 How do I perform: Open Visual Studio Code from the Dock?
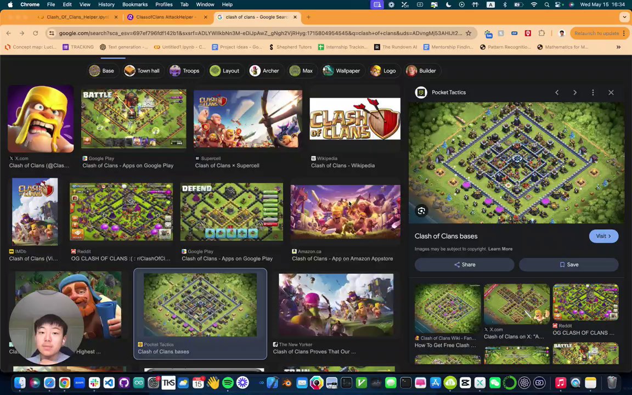(x=109, y=382)
